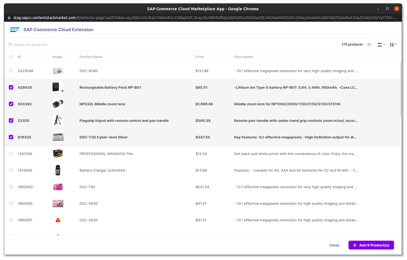The height and width of the screenshot is (260, 407).
Task: Click Rechargeable Battery Pack thumbnail
Action: click(58, 87)
